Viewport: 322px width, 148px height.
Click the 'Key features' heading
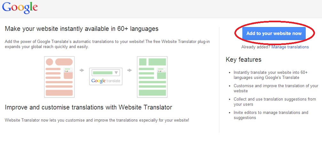[x=244, y=60]
